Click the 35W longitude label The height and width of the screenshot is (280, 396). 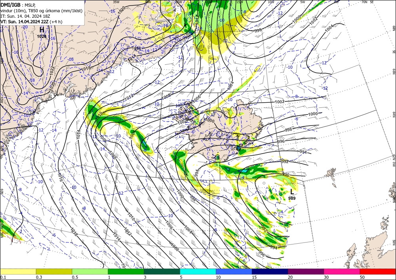click(x=116, y=2)
